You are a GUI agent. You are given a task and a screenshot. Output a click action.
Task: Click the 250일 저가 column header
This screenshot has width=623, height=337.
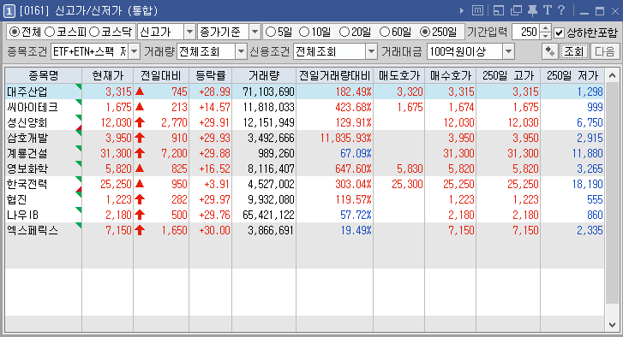pyautogui.click(x=572, y=75)
